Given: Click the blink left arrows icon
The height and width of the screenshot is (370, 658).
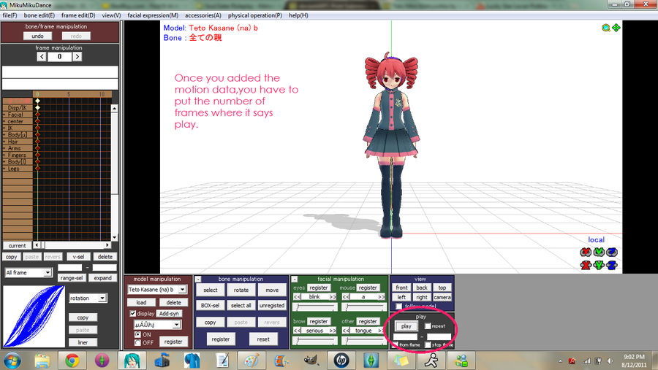Looking at the screenshot, I should [297, 297].
